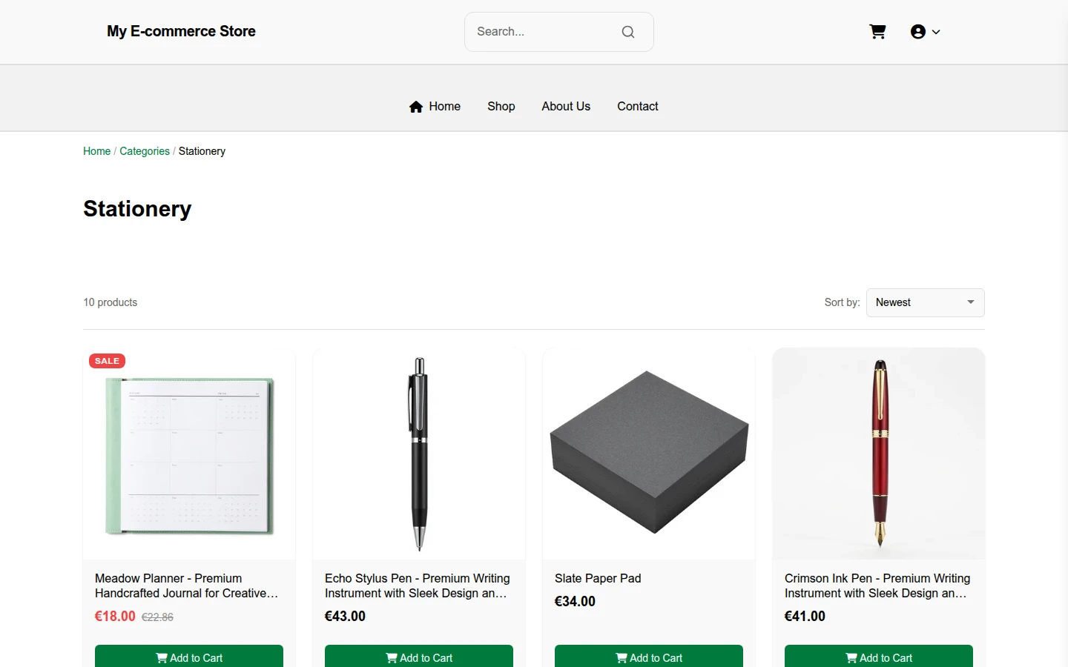1068x667 pixels.
Task: Open the Contact page
Action: [638, 107]
